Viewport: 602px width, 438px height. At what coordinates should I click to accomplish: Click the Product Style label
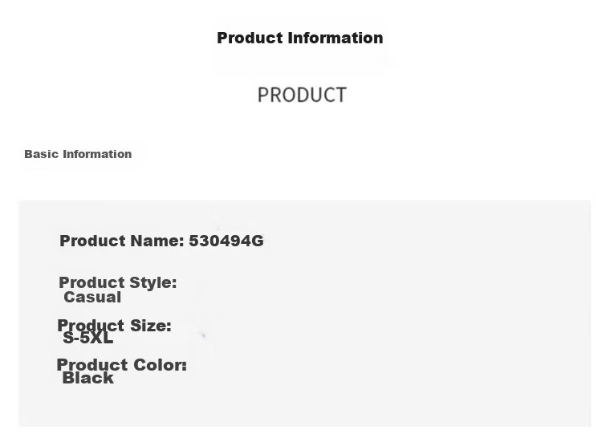[x=118, y=282]
